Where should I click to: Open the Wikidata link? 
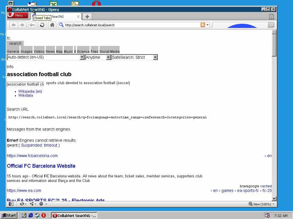point(25,95)
